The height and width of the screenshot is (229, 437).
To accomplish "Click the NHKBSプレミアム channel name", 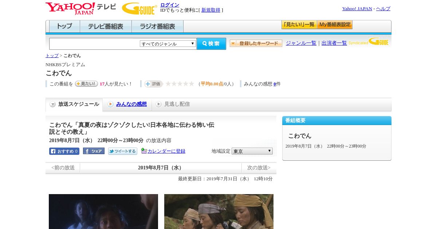I will (65, 64).
